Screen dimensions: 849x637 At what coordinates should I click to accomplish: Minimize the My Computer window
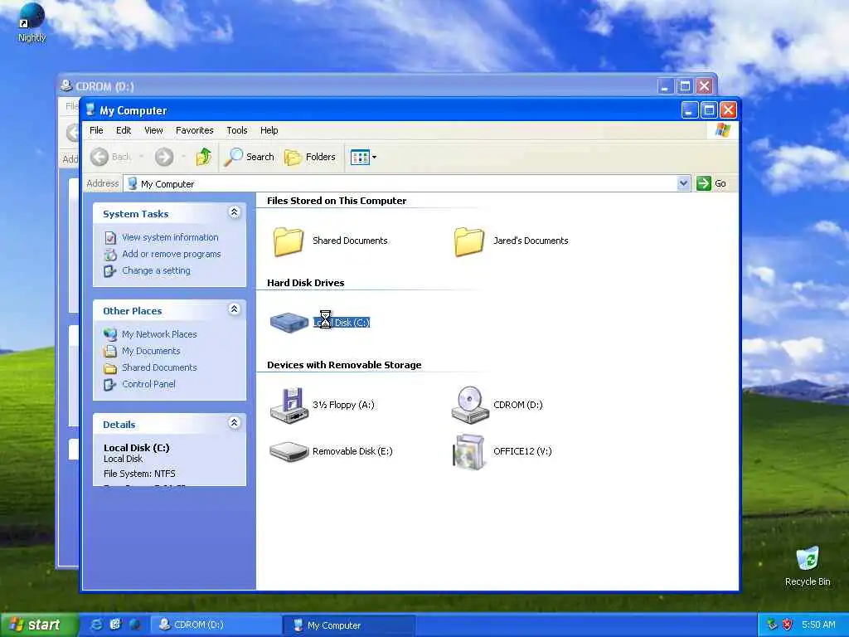click(689, 110)
